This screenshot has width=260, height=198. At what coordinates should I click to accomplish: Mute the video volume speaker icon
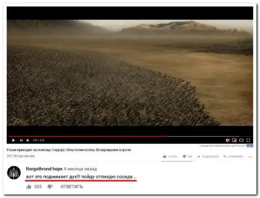click(28, 140)
